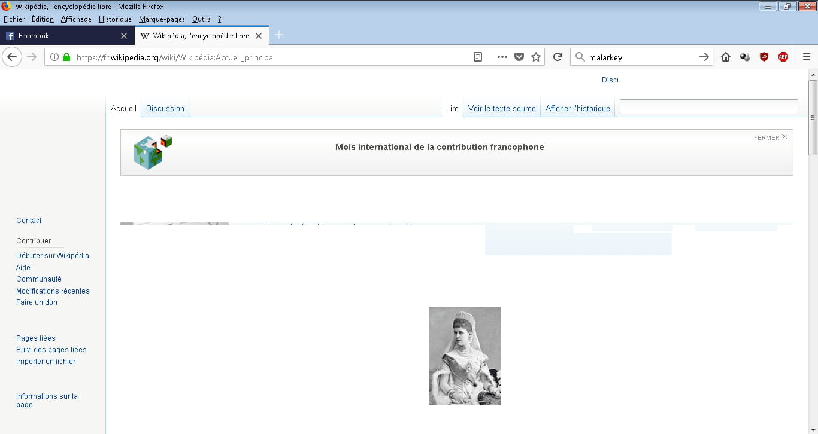Open the Firefox hamburger menu
The width and height of the screenshot is (818, 434).
(x=806, y=57)
